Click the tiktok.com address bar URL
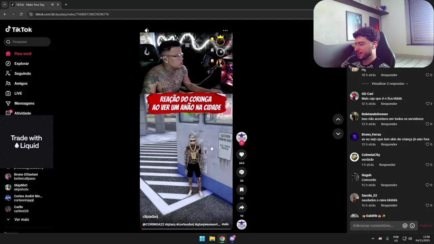This screenshot has width=434, height=244. click(72, 14)
